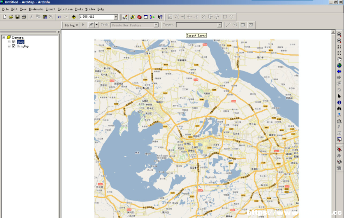The width and height of the screenshot is (344, 218).
Task: Toggle visibility of gmap layer
Action: (14, 42)
